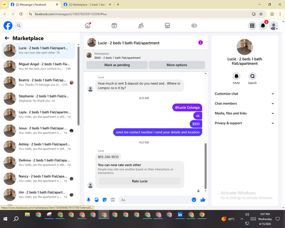
Task: Open the notifications bell
Action: 263,26
